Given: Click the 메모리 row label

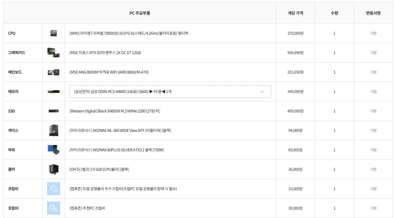Looking at the screenshot, I should [x=13, y=91].
